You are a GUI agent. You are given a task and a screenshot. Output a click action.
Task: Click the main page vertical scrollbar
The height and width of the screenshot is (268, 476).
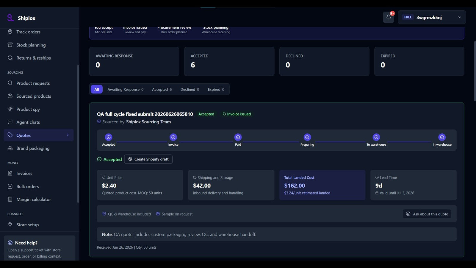(475, 71)
